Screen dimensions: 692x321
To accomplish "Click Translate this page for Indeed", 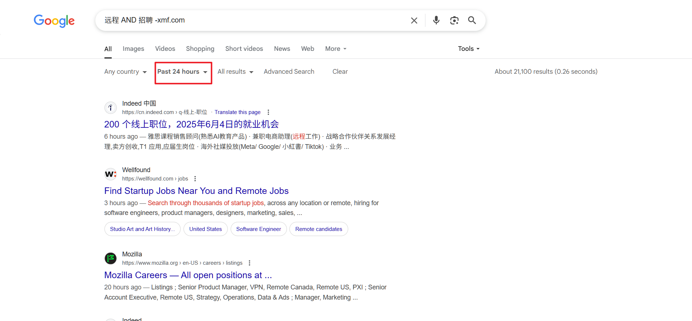I will coord(238,112).
